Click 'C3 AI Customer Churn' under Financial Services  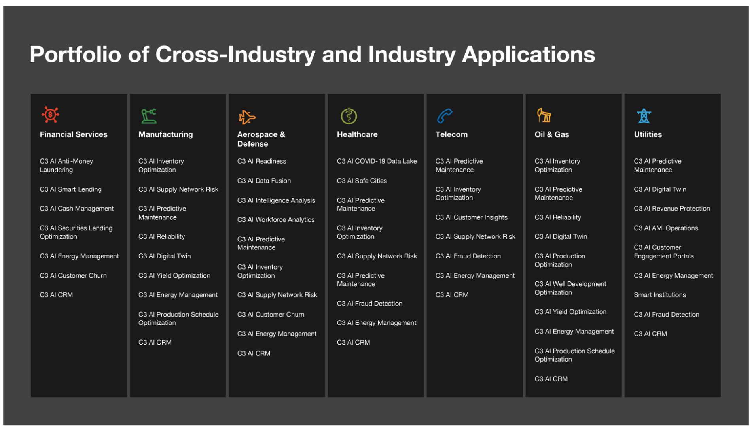73,276
